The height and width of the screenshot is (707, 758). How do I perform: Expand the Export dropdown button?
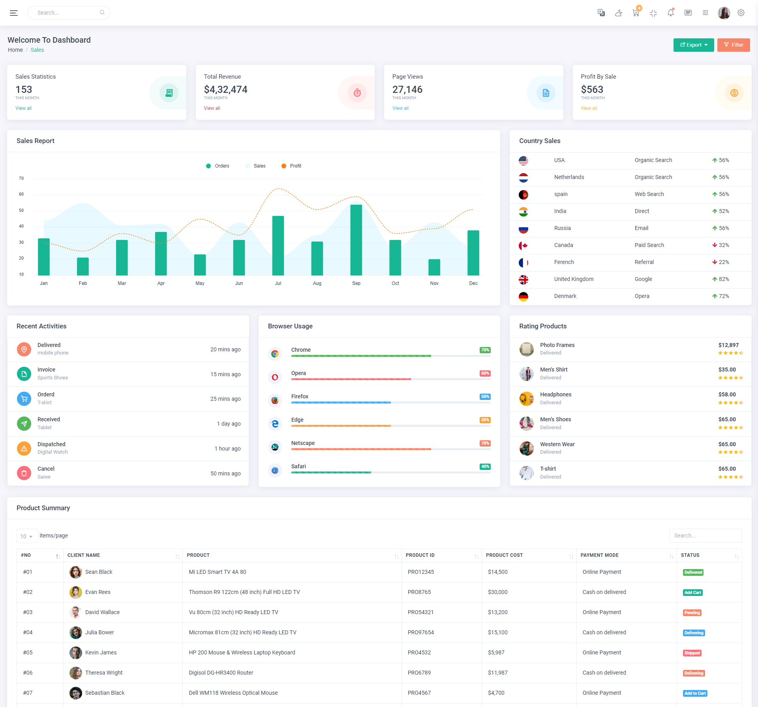[694, 45]
